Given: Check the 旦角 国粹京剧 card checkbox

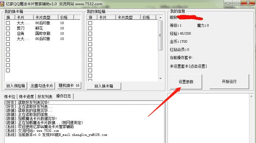Looking at the screenshot, I should click(x=8, y=33).
